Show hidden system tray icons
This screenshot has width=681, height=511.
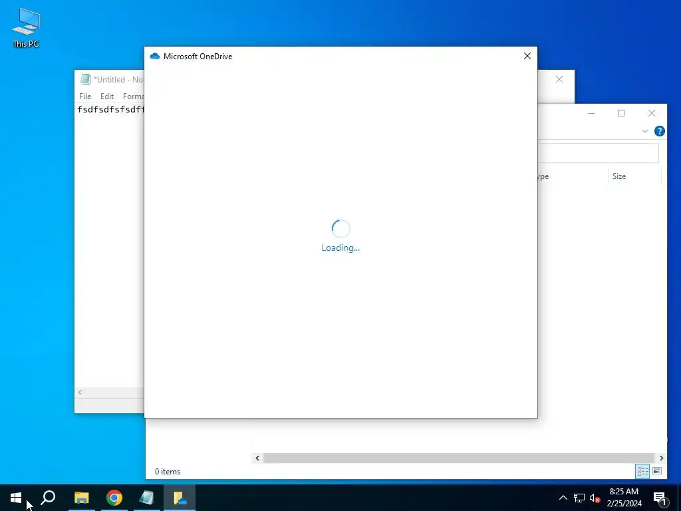pos(563,498)
